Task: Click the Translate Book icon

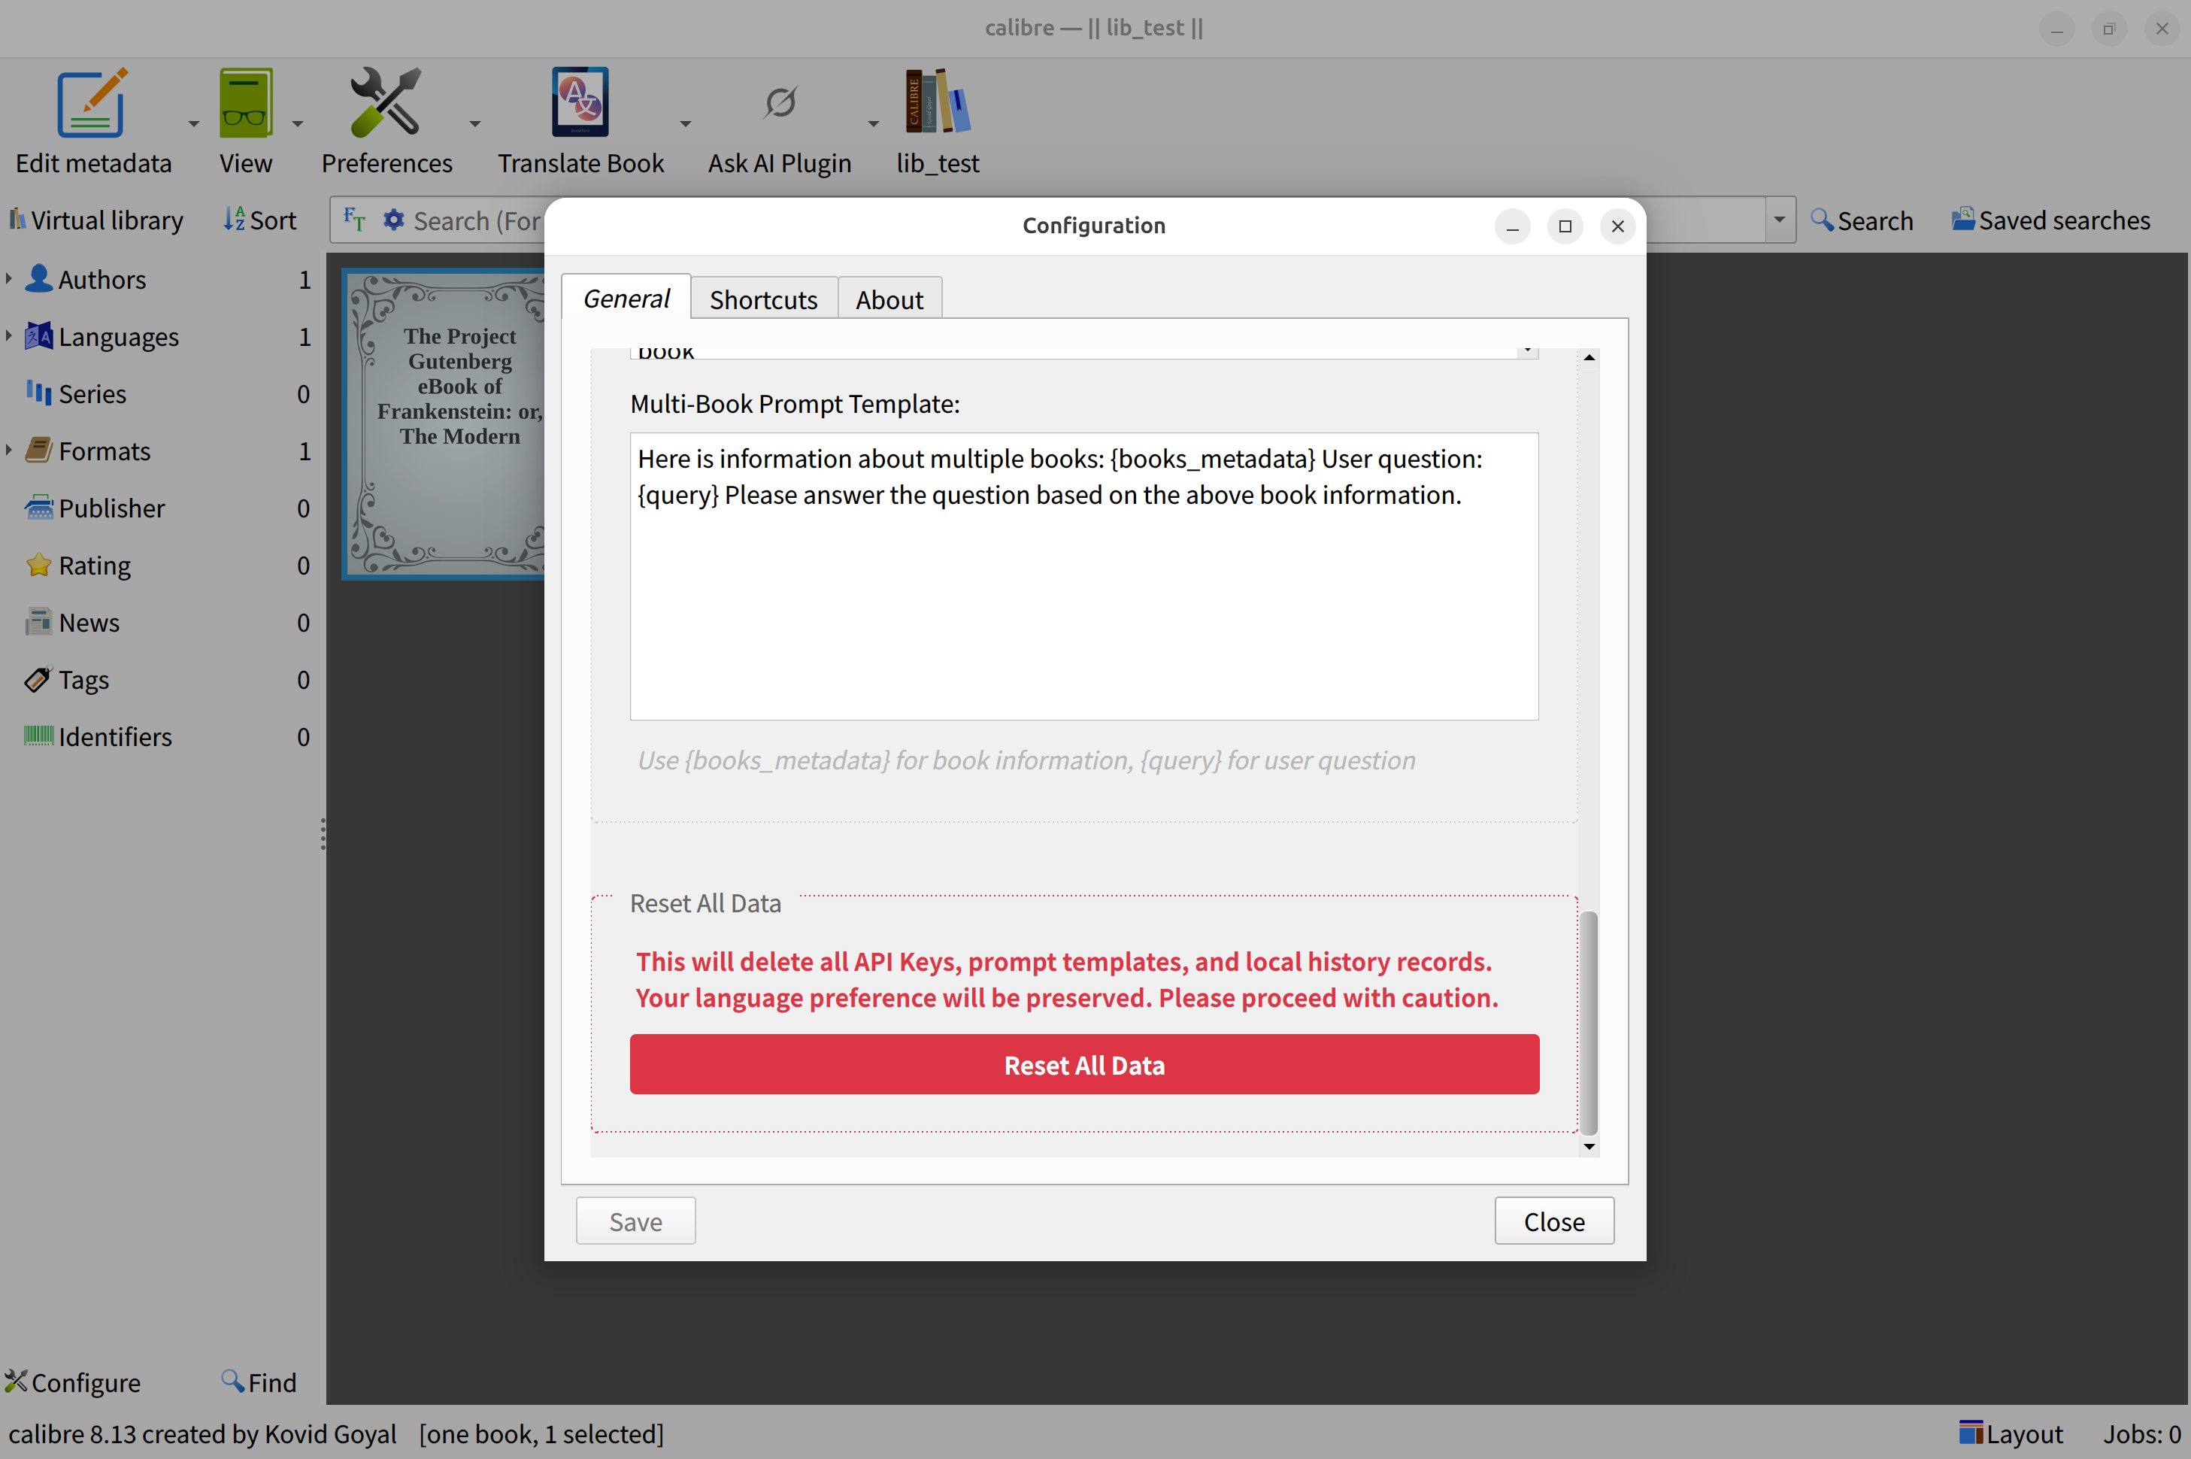Action: coord(580,103)
